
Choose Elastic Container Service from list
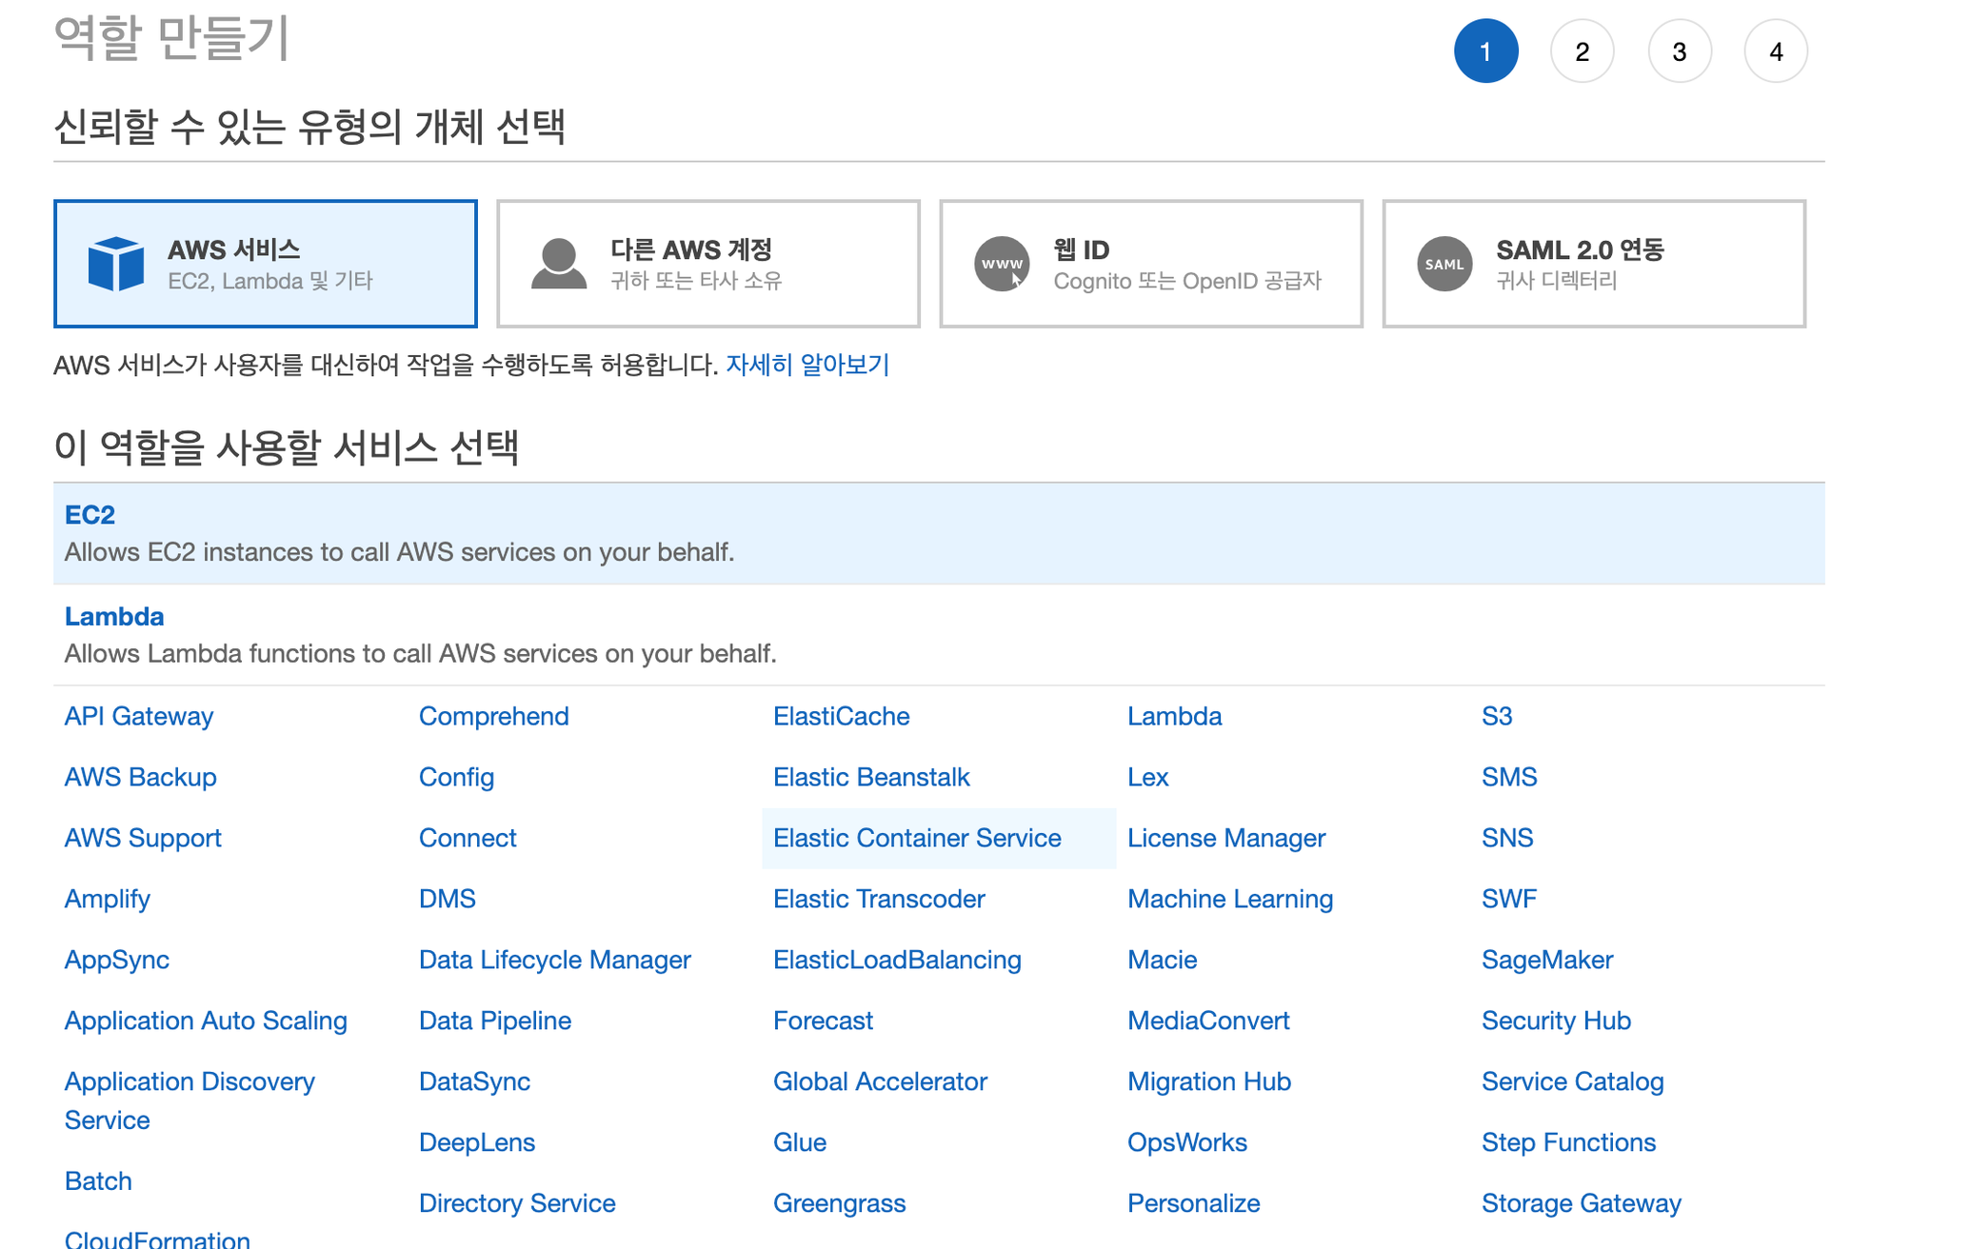tap(916, 839)
